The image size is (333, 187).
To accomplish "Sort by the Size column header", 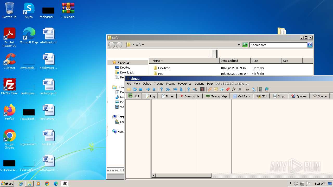I will click(x=292, y=61).
